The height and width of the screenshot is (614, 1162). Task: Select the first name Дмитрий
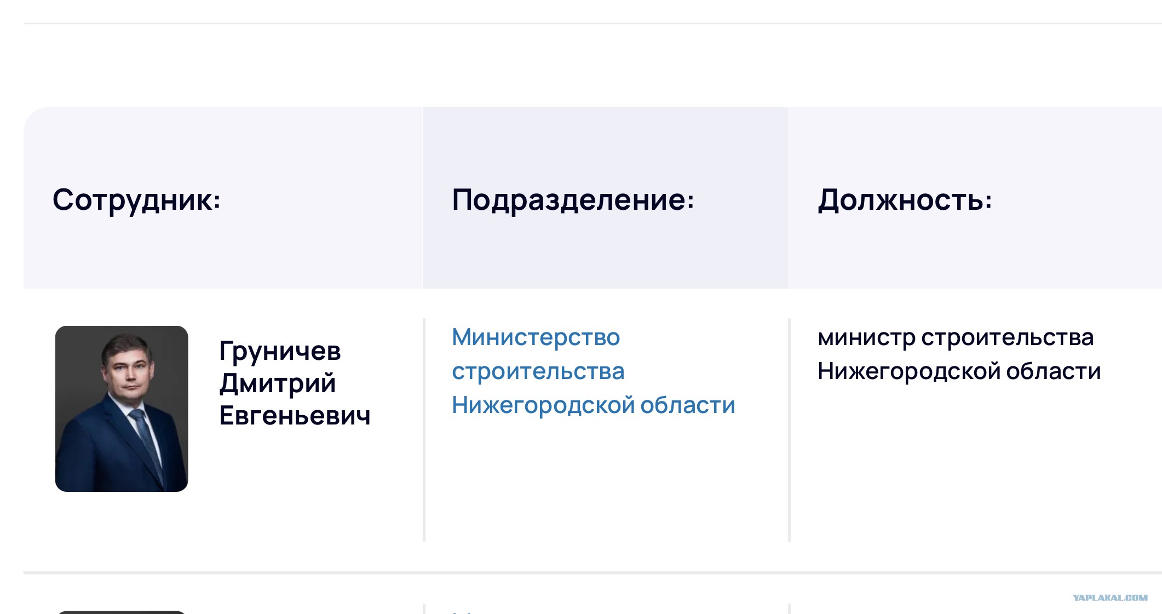[x=277, y=383]
